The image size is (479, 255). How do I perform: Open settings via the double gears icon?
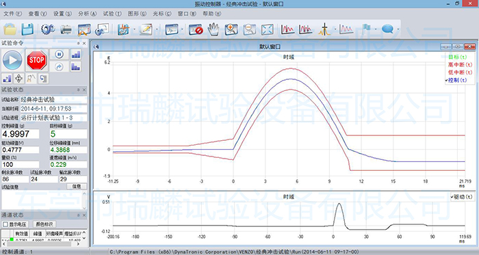coord(48,29)
